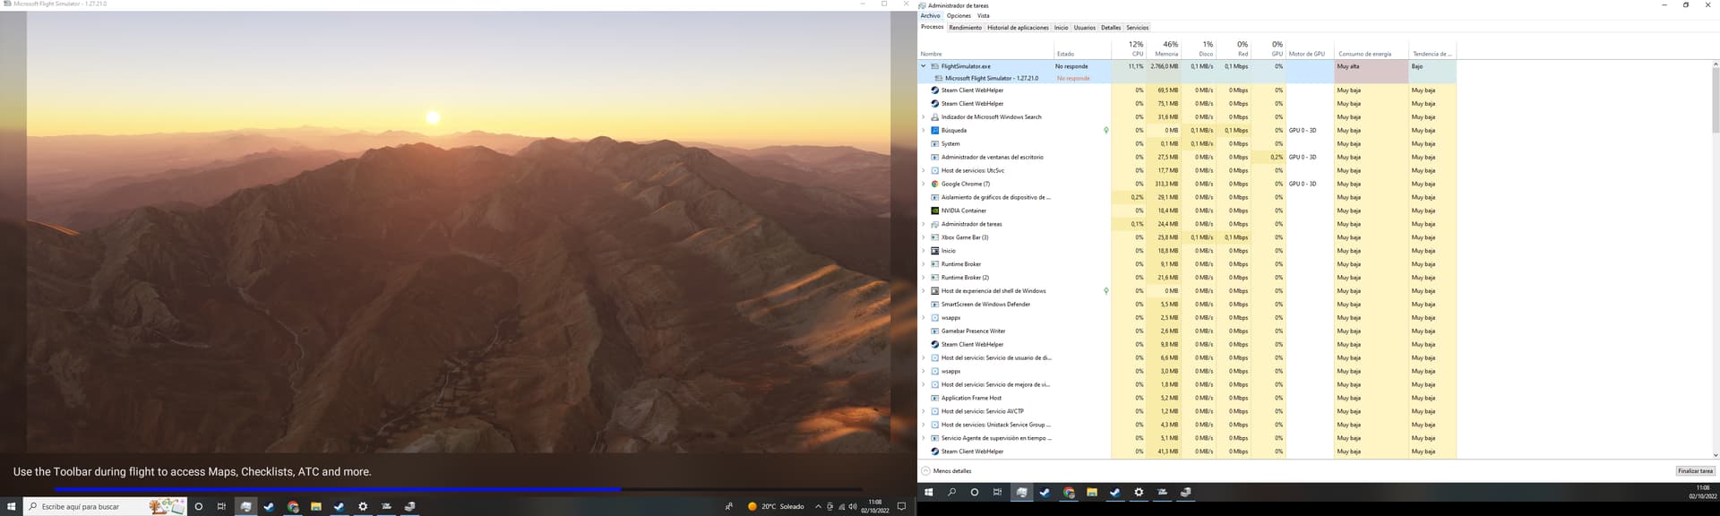Open the Servicios tab
Image resolution: width=1720 pixels, height=516 pixels.
click(x=1138, y=28)
